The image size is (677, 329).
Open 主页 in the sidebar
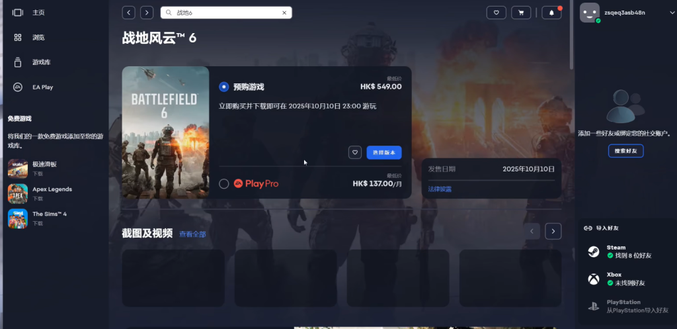38,13
